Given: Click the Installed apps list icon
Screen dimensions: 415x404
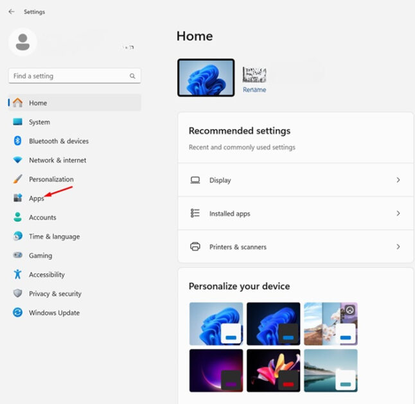Looking at the screenshot, I should click(195, 214).
